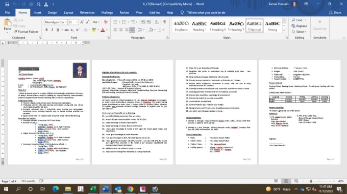Go to the References tab
This screenshot has height=194, width=347.
tap(87, 13)
